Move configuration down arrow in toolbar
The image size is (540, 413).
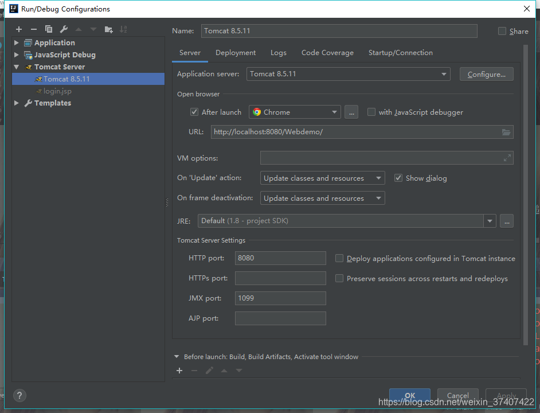[x=93, y=30]
